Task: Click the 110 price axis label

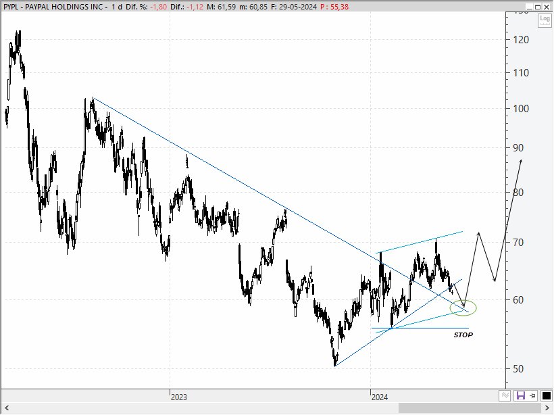Action: [x=521, y=73]
